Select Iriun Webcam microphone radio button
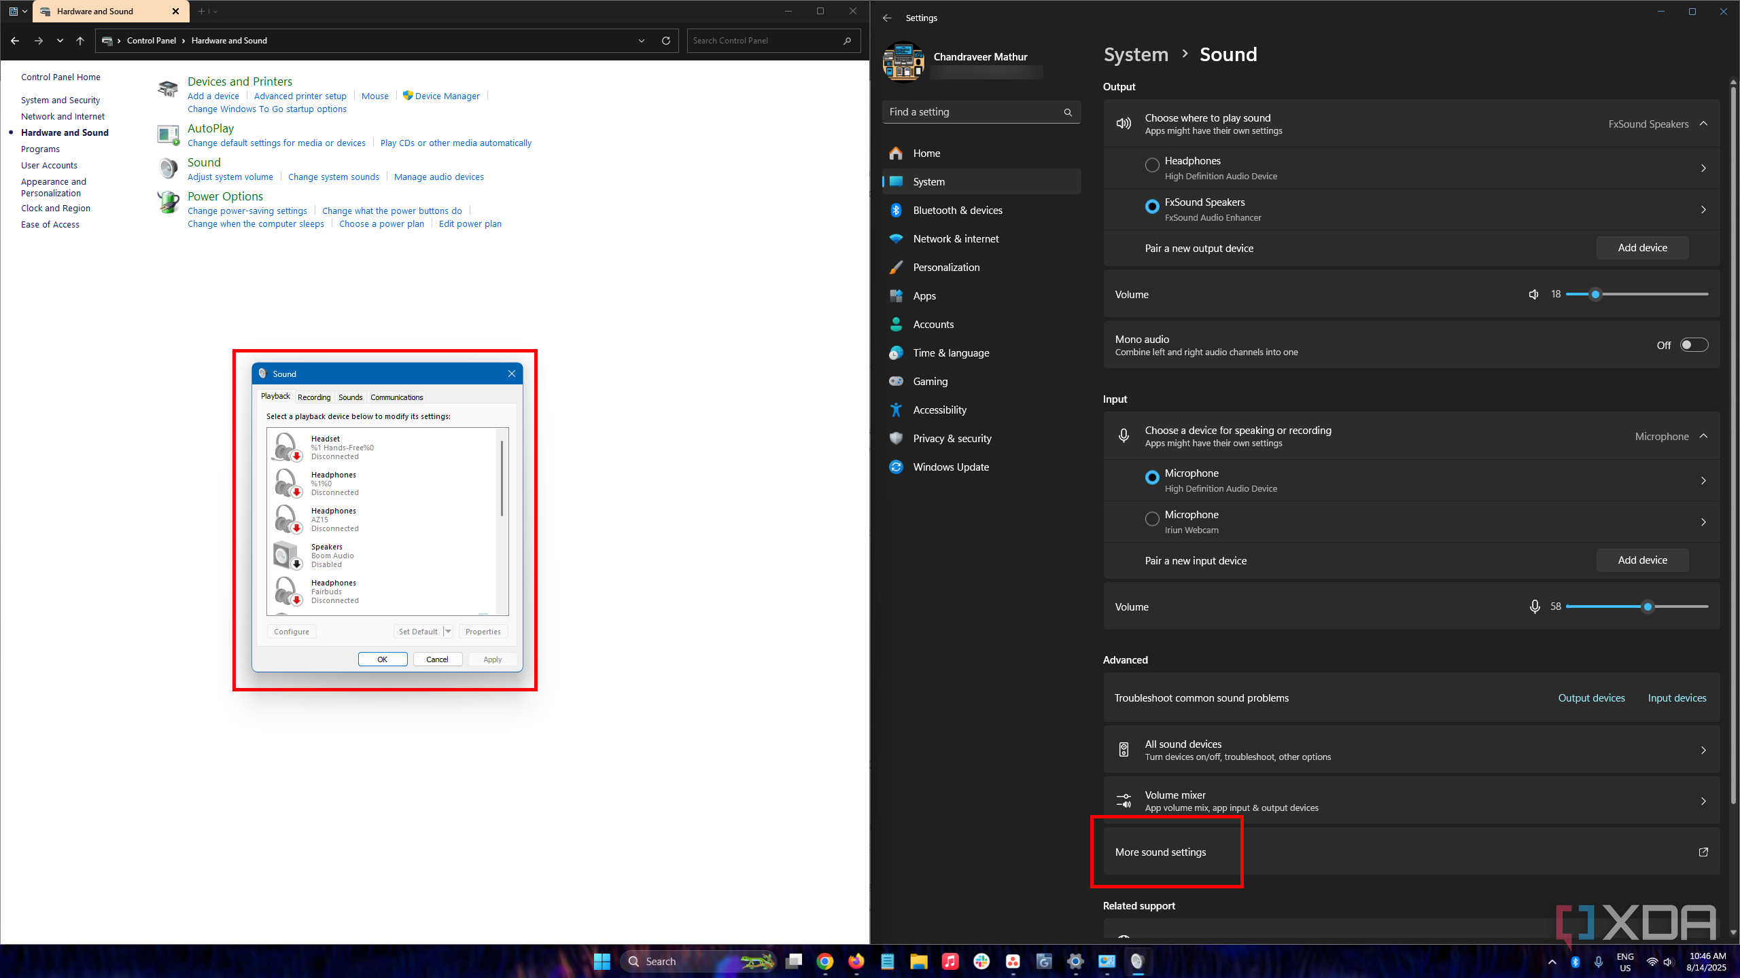Screen dimensions: 1740x978 click(x=1152, y=519)
